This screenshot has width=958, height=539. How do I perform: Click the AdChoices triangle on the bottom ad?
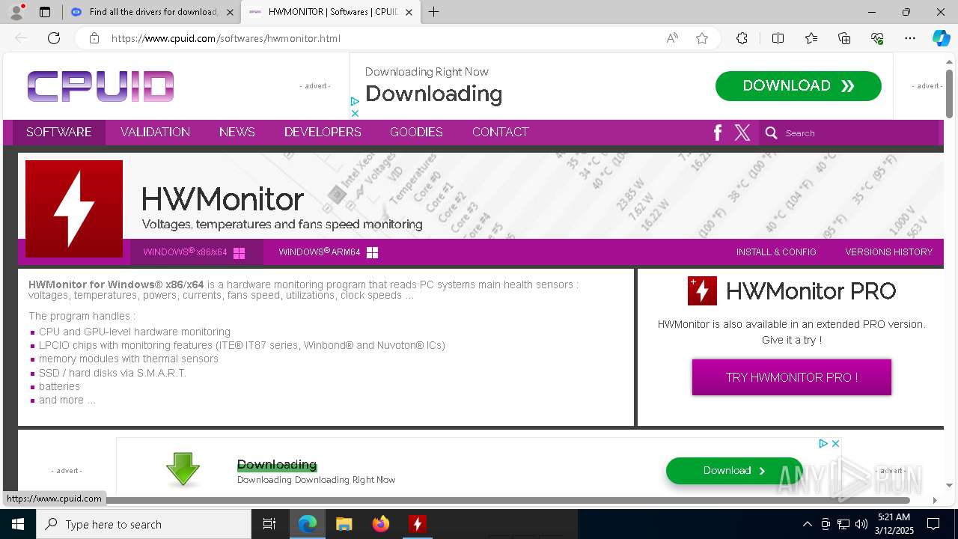823,443
